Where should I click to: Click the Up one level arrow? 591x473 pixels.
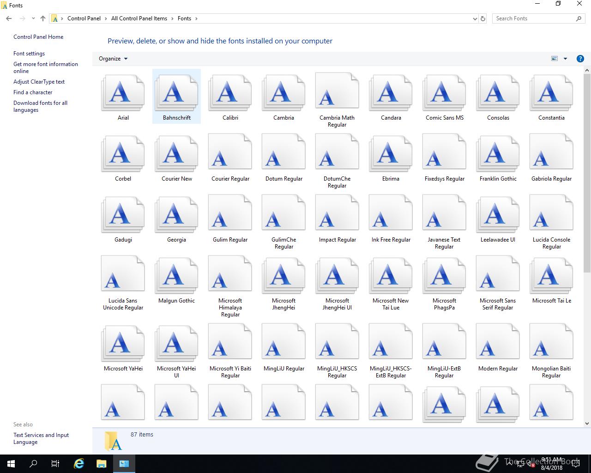coord(43,18)
